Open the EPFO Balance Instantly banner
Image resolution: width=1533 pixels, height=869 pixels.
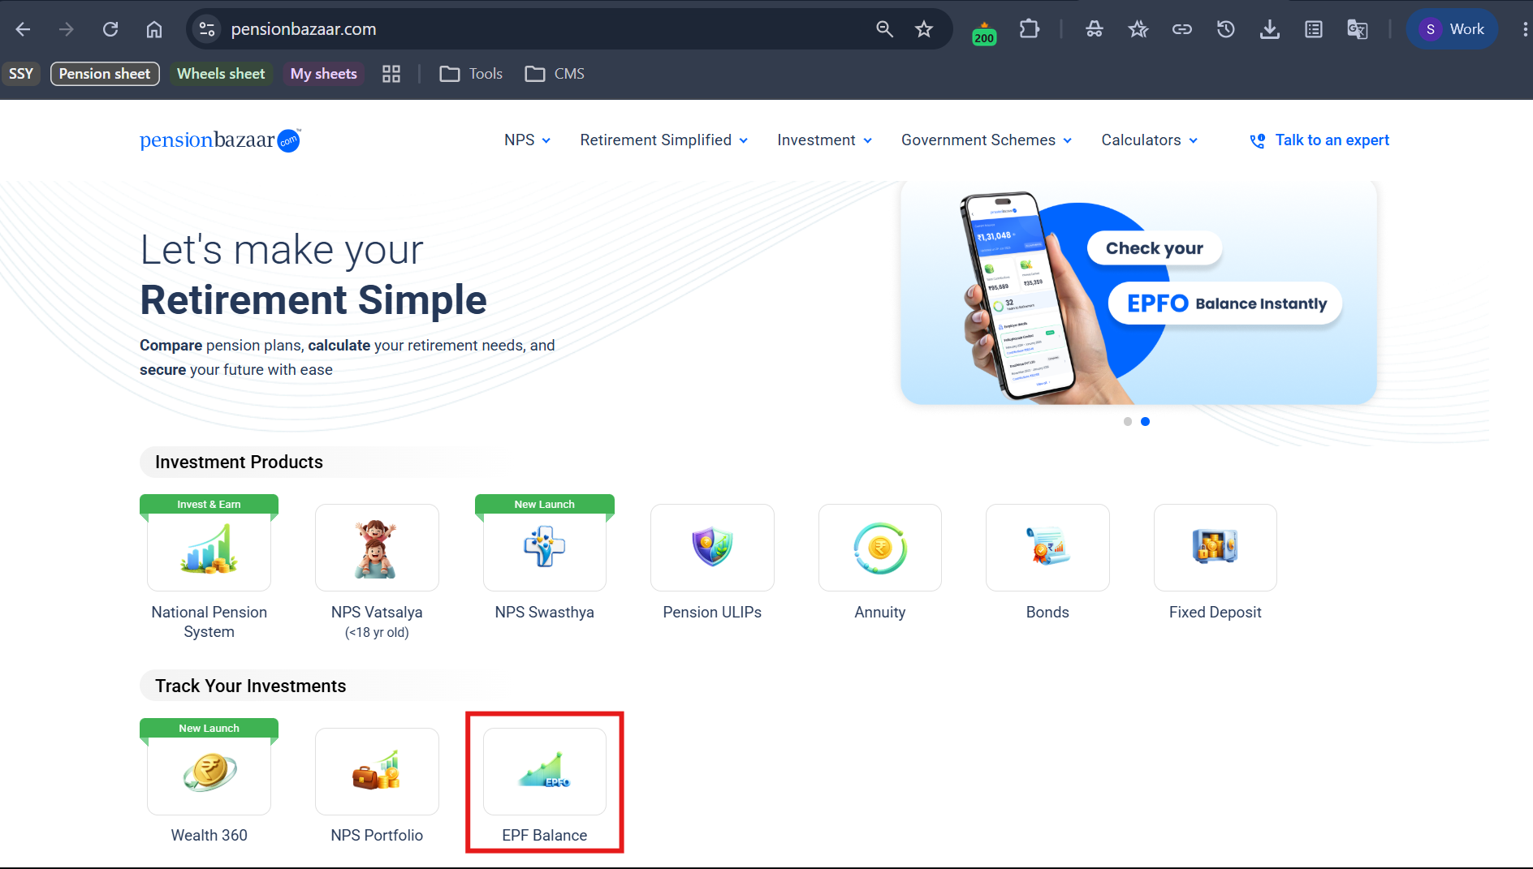point(1138,293)
